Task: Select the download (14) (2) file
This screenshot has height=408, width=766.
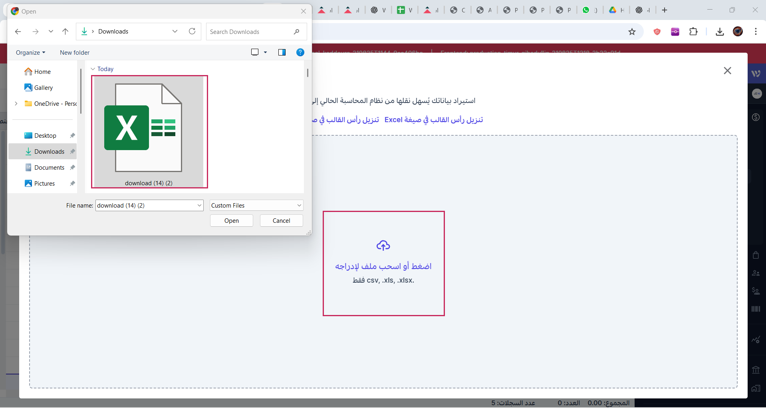Action: pyautogui.click(x=149, y=132)
